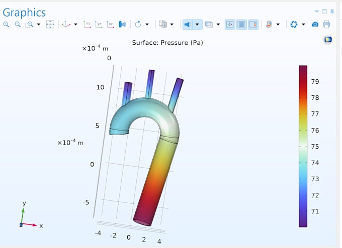Take an image snapshot with the camera icon
342x248 pixels.
[x=315, y=25]
